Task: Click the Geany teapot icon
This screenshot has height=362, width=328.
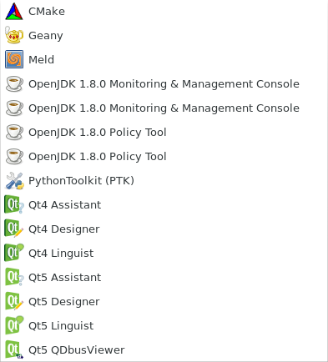Action: pyautogui.click(x=14, y=35)
